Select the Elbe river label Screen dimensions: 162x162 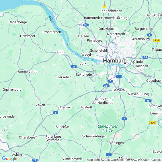(x=51, y=19)
